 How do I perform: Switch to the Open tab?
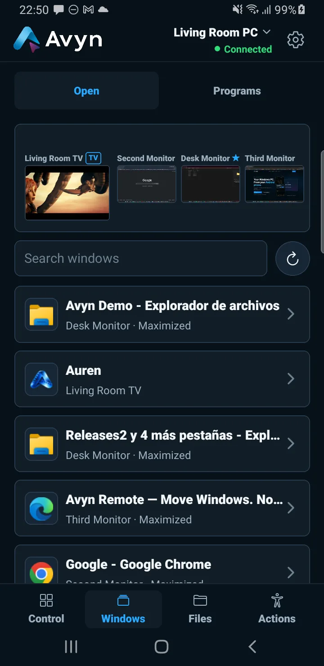86,90
